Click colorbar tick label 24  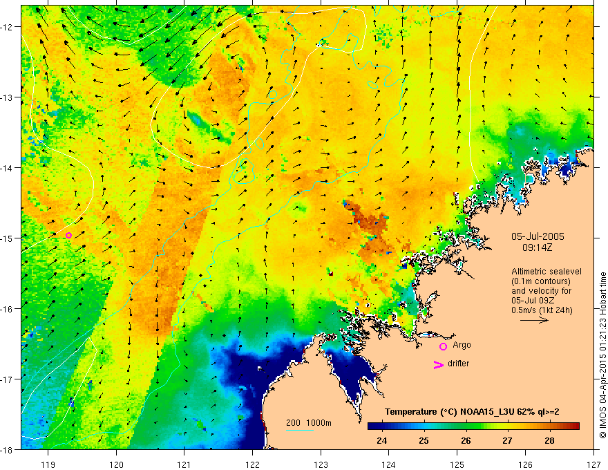pos(381,440)
